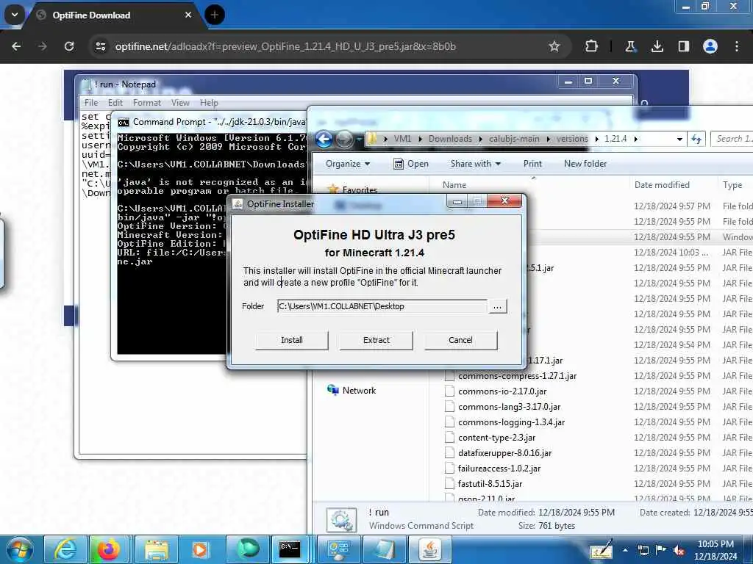The image size is (753, 564).
Task: Click Print in Explorer toolbar
Action: (532, 164)
